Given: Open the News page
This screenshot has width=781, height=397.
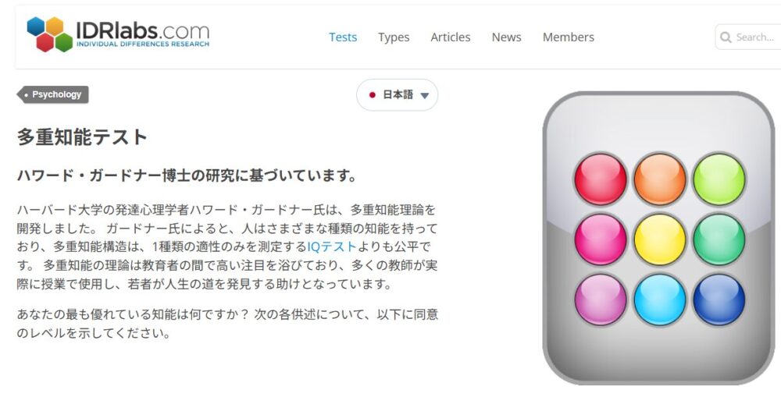Looking at the screenshot, I should point(507,37).
